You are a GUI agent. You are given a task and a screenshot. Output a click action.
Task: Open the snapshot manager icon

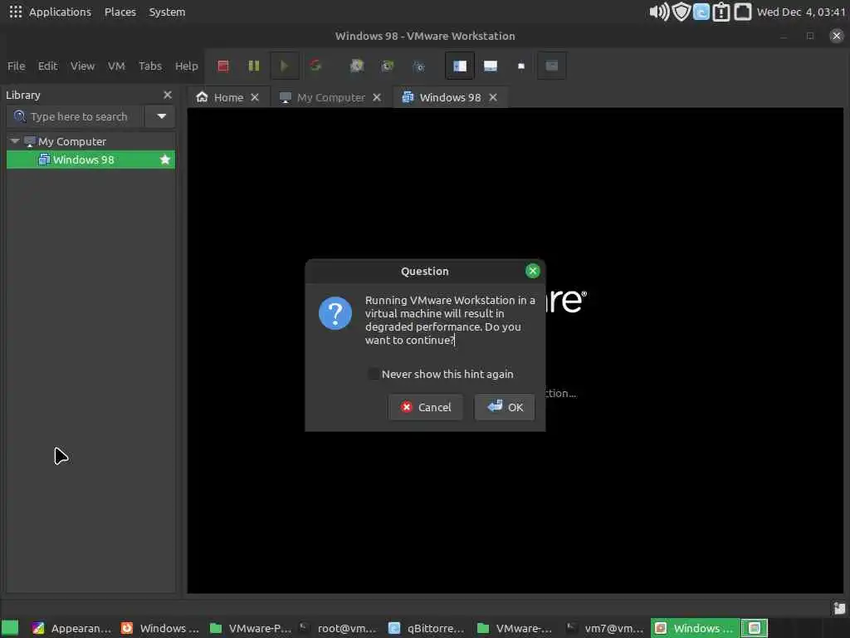(x=419, y=66)
